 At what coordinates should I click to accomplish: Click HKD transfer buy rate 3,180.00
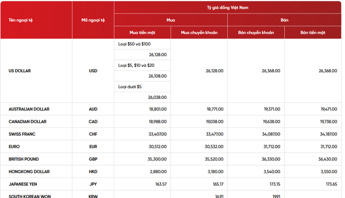click(x=216, y=172)
